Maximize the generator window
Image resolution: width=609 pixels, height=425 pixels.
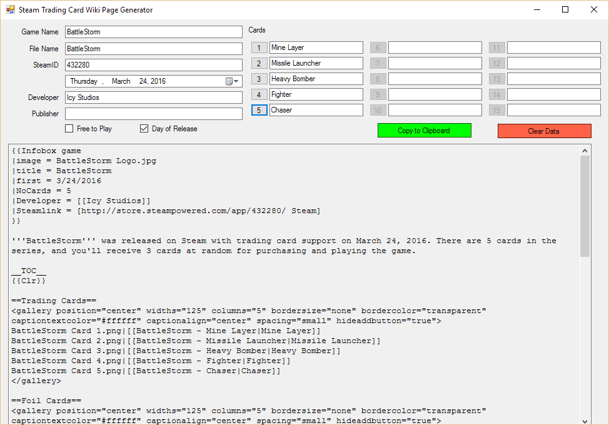[565, 10]
